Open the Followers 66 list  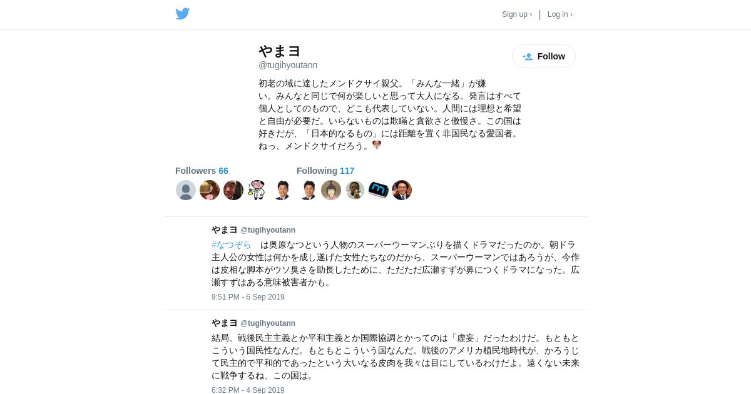(202, 171)
